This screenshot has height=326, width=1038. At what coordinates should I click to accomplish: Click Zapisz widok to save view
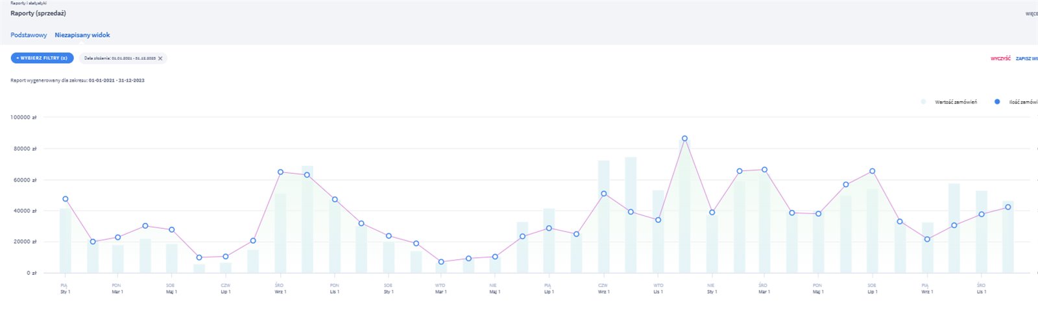(1027, 58)
